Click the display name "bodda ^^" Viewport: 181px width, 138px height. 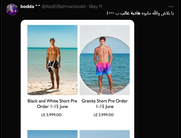click(x=30, y=6)
